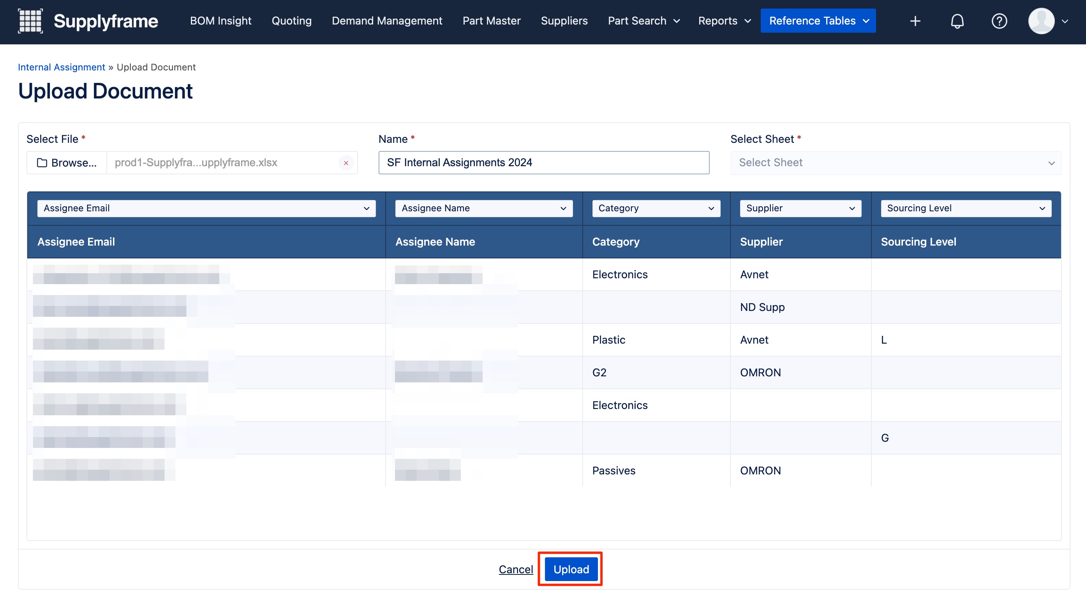Open the notifications bell icon

click(x=957, y=21)
